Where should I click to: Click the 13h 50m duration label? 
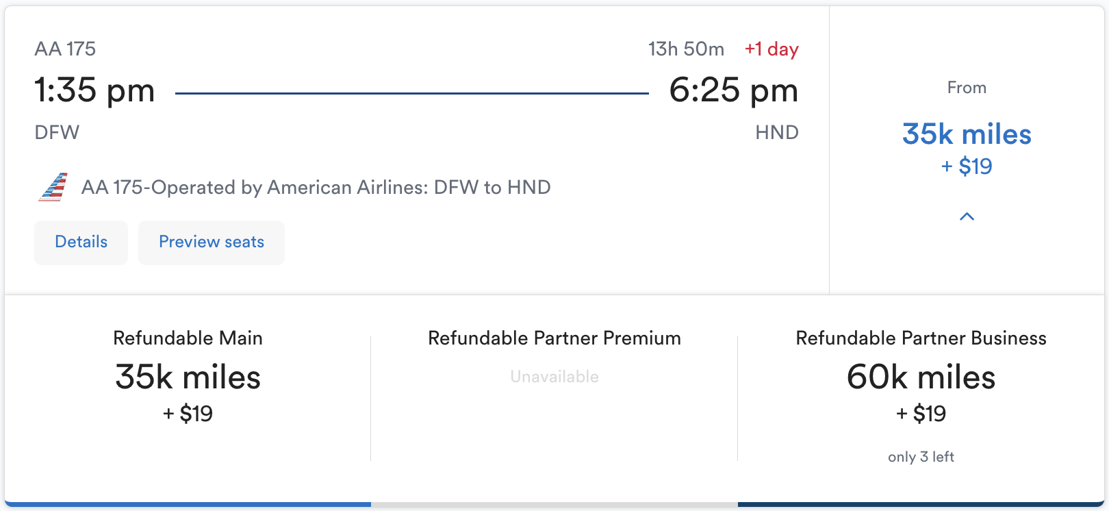[687, 49]
